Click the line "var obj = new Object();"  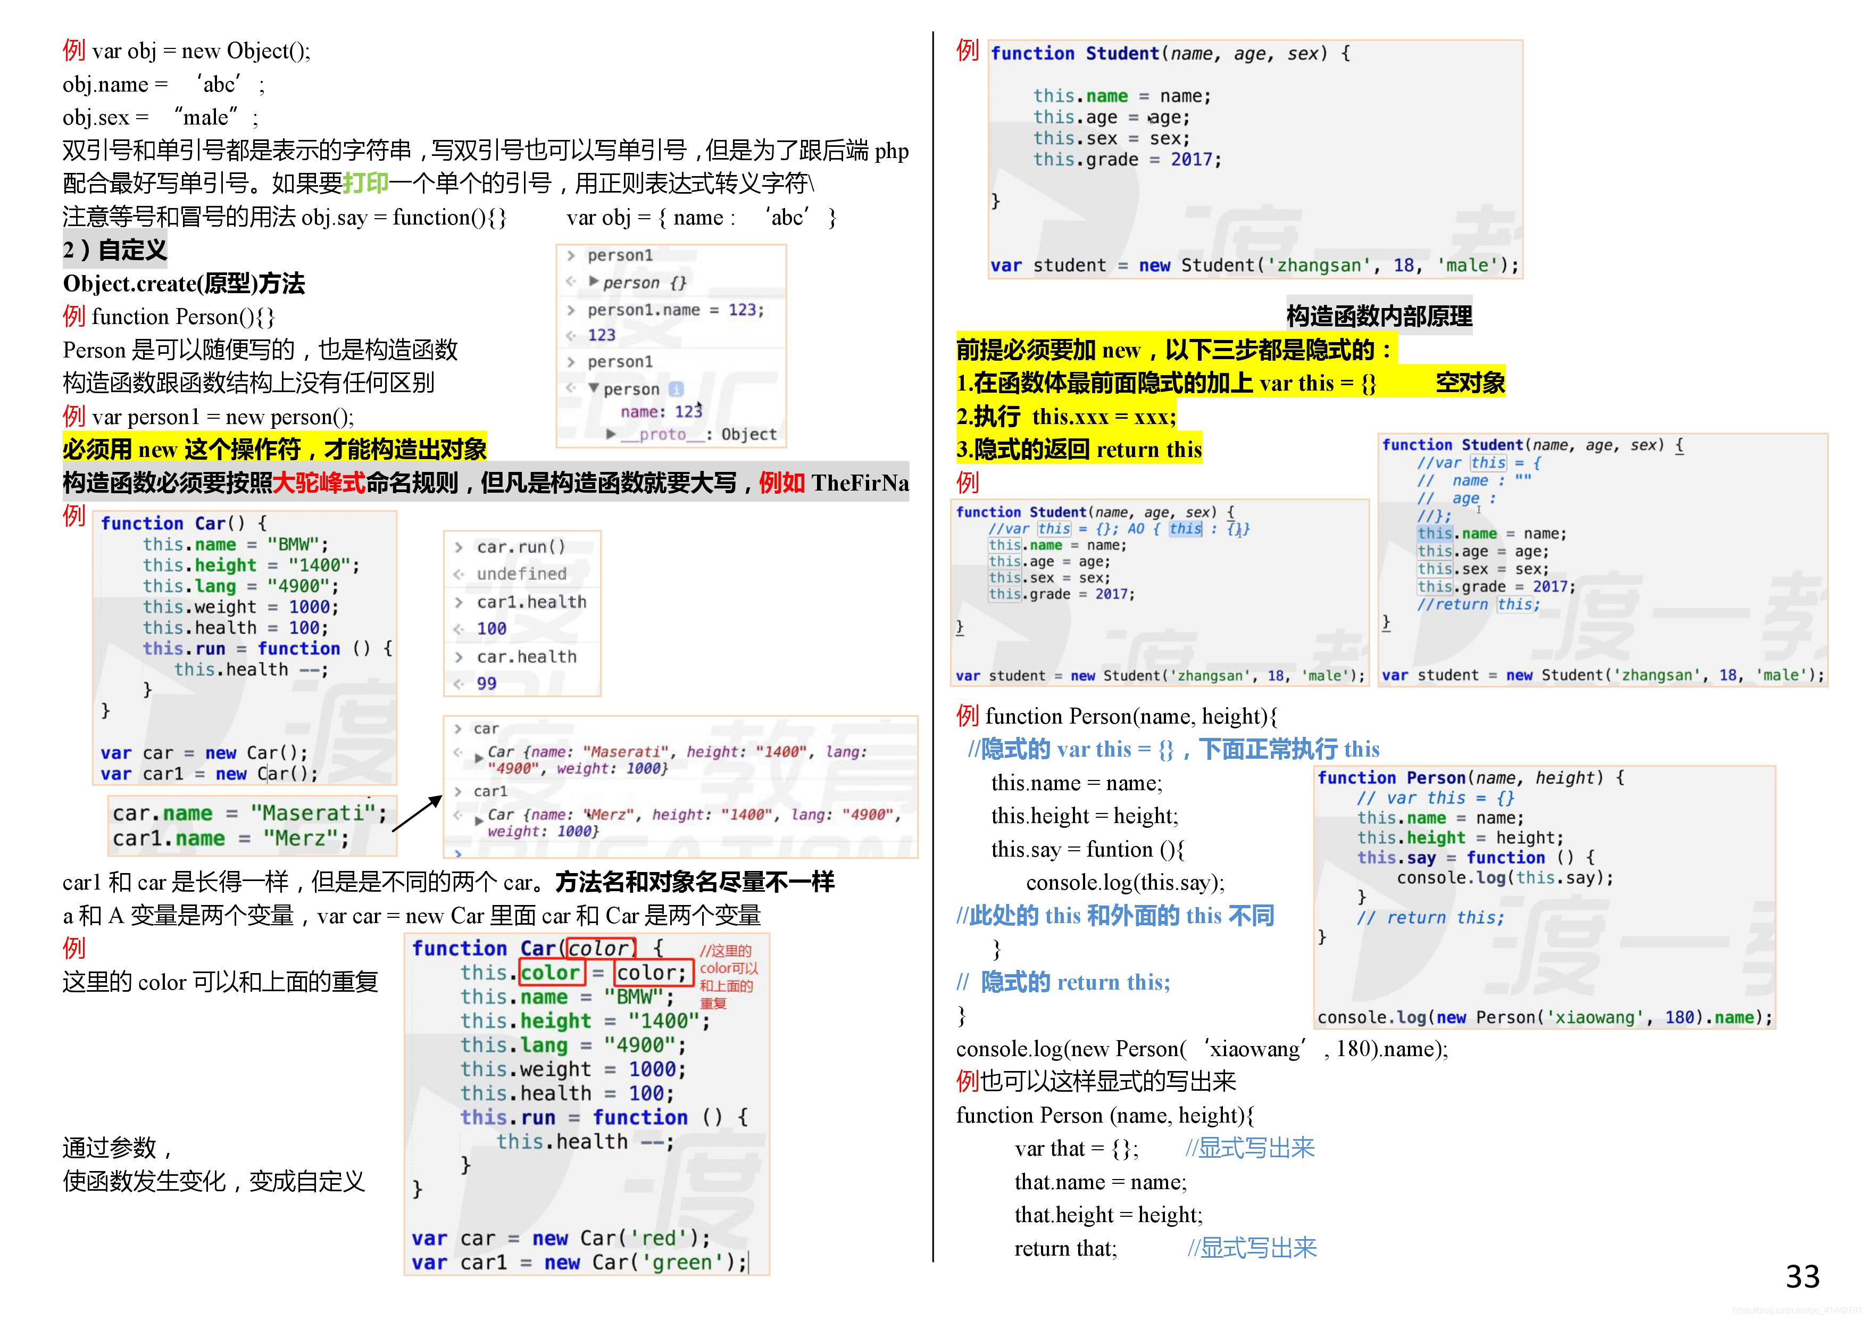click(202, 51)
